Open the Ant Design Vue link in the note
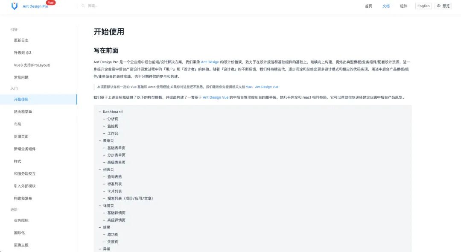Viewport: 461px width, 252px height. 267,87
